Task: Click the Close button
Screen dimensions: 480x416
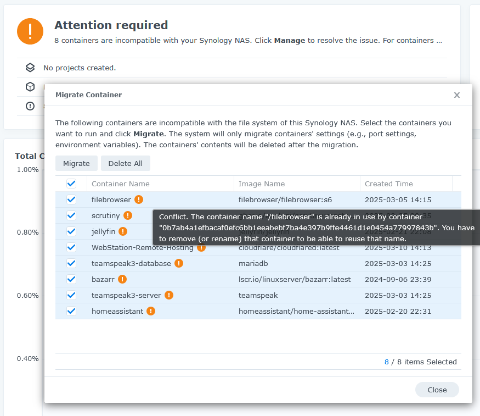Action: pyautogui.click(x=437, y=390)
